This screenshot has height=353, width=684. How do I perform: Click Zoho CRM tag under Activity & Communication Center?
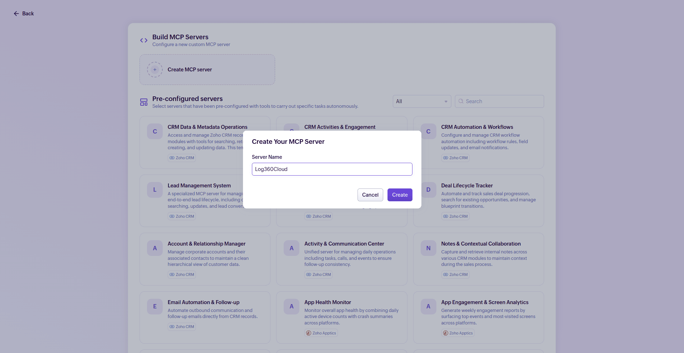tap(319, 274)
